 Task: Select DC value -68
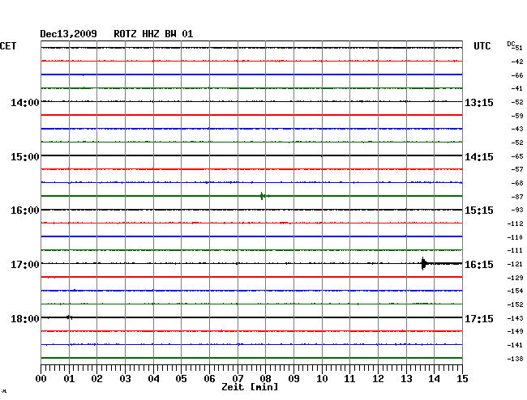pos(517,183)
